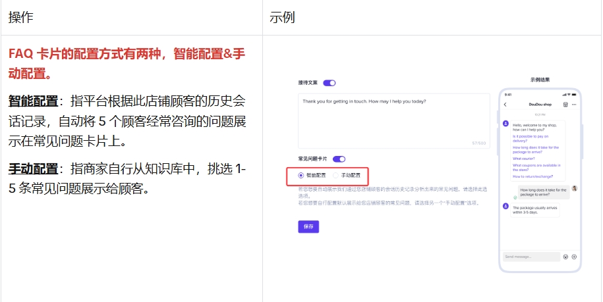Click the Send message input field

click(x=531, y=257)
